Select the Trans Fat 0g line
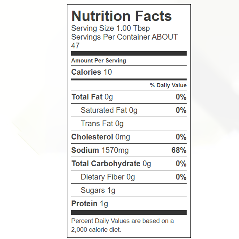The height and width of the screenshot is (239, 239). [x=102, y=123]
